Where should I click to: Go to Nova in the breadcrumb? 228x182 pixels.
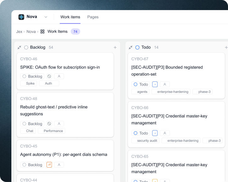31,31
